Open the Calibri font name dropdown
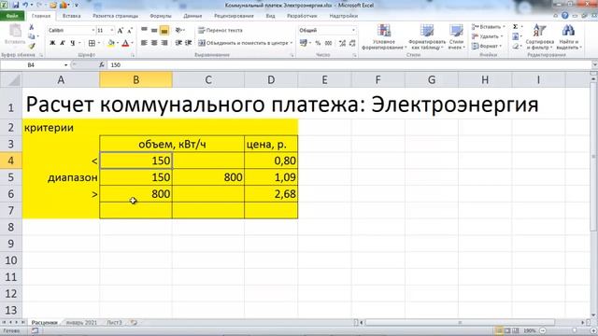598x336 pixels. (93, 30)
